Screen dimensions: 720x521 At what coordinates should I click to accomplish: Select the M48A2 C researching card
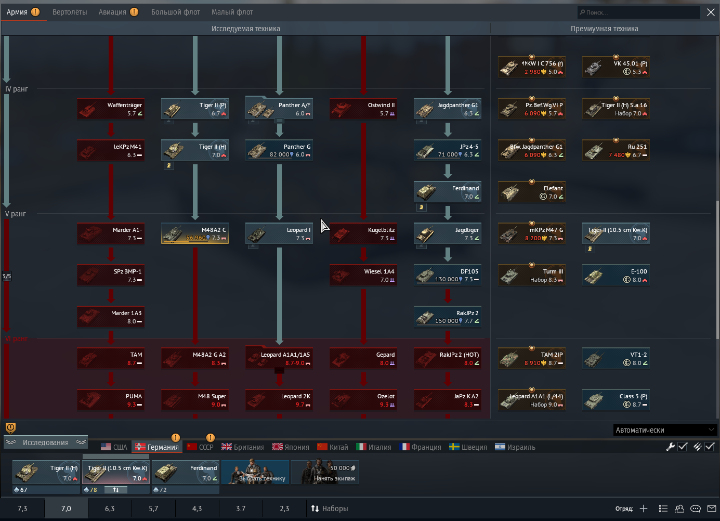point(195,233)
